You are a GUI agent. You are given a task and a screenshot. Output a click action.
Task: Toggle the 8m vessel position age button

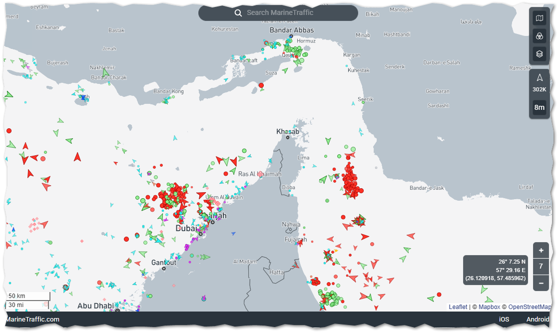coord(539,107)
